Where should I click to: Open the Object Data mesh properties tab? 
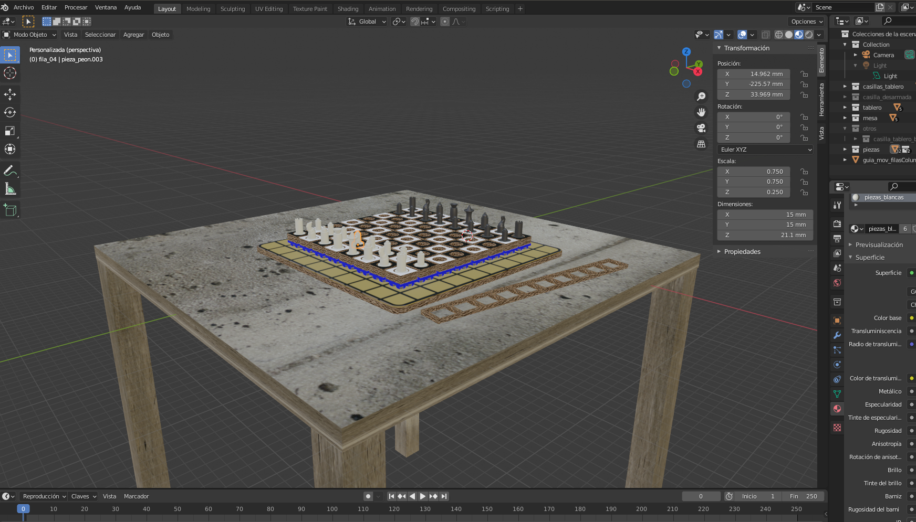pyautogui.click(x=837, y=394)
